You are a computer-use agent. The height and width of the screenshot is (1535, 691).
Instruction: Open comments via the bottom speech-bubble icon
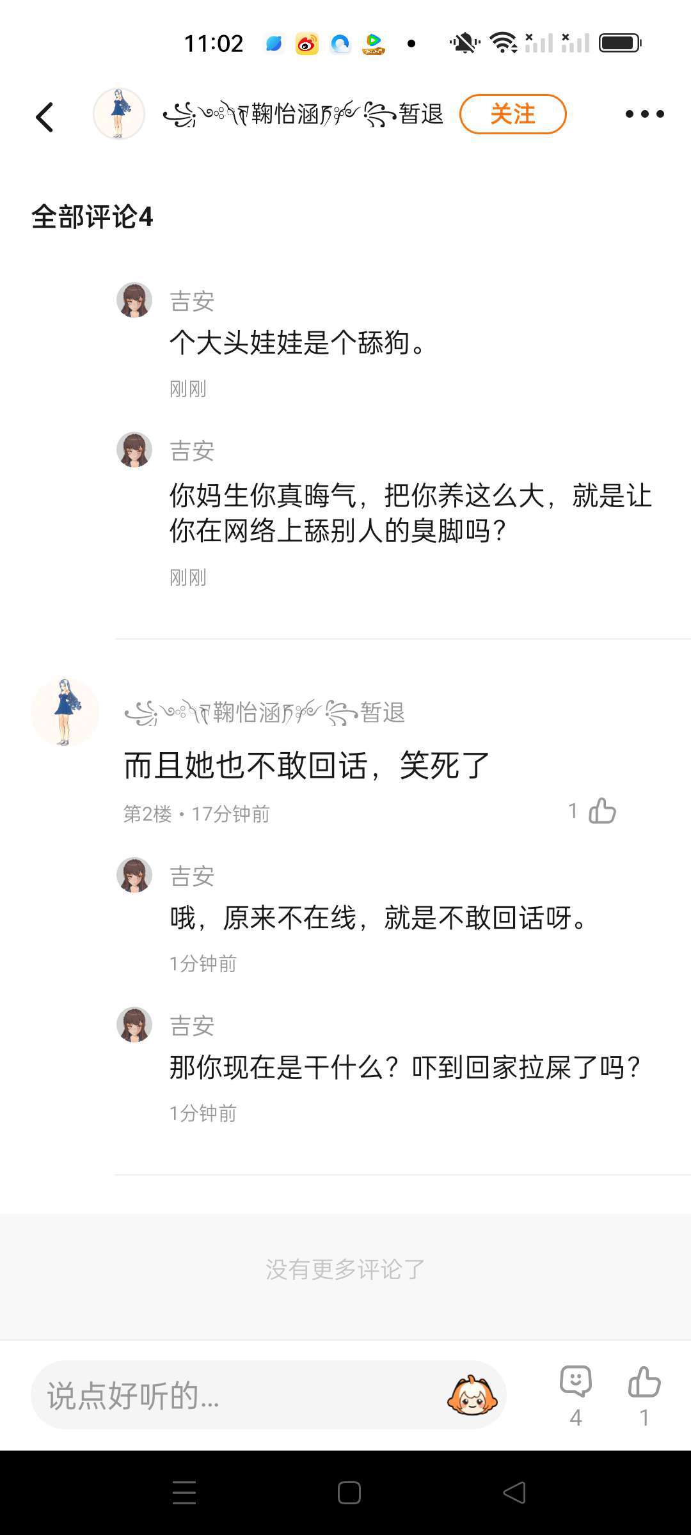click(575, 1383)
